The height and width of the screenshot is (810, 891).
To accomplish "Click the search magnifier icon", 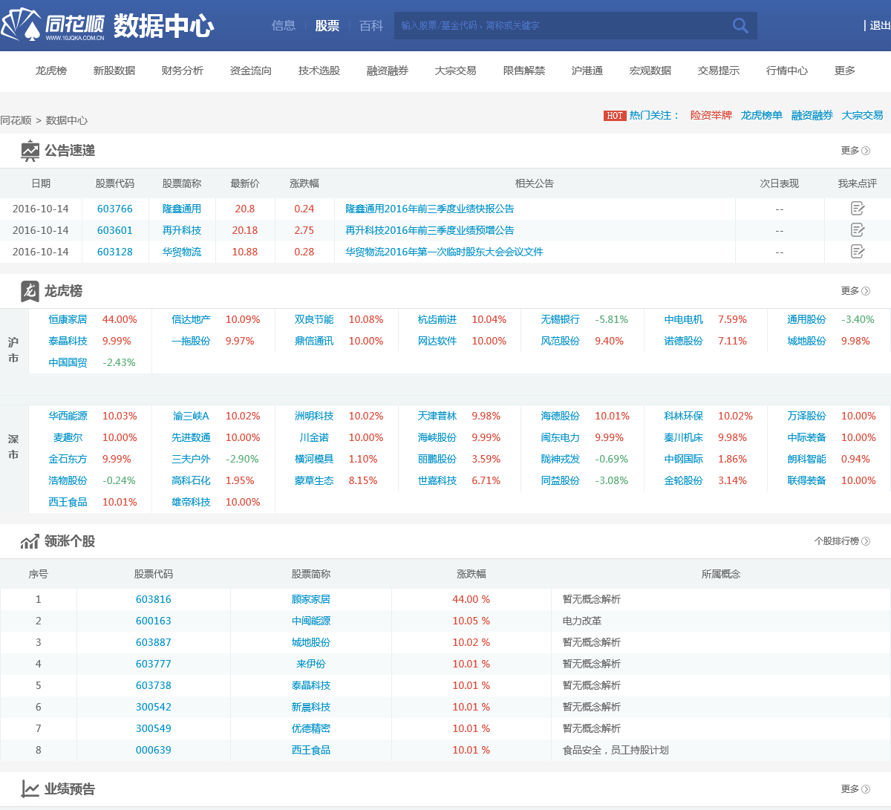I will [740, 26].
